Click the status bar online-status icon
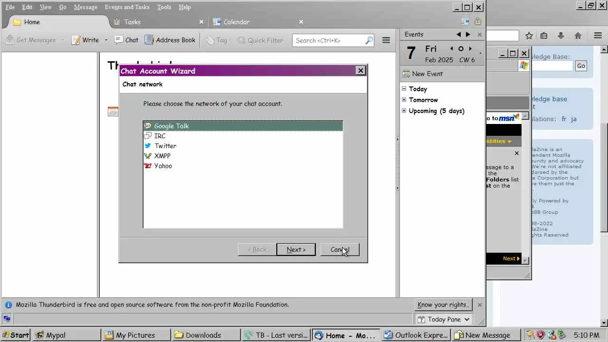 pos(7,319)
